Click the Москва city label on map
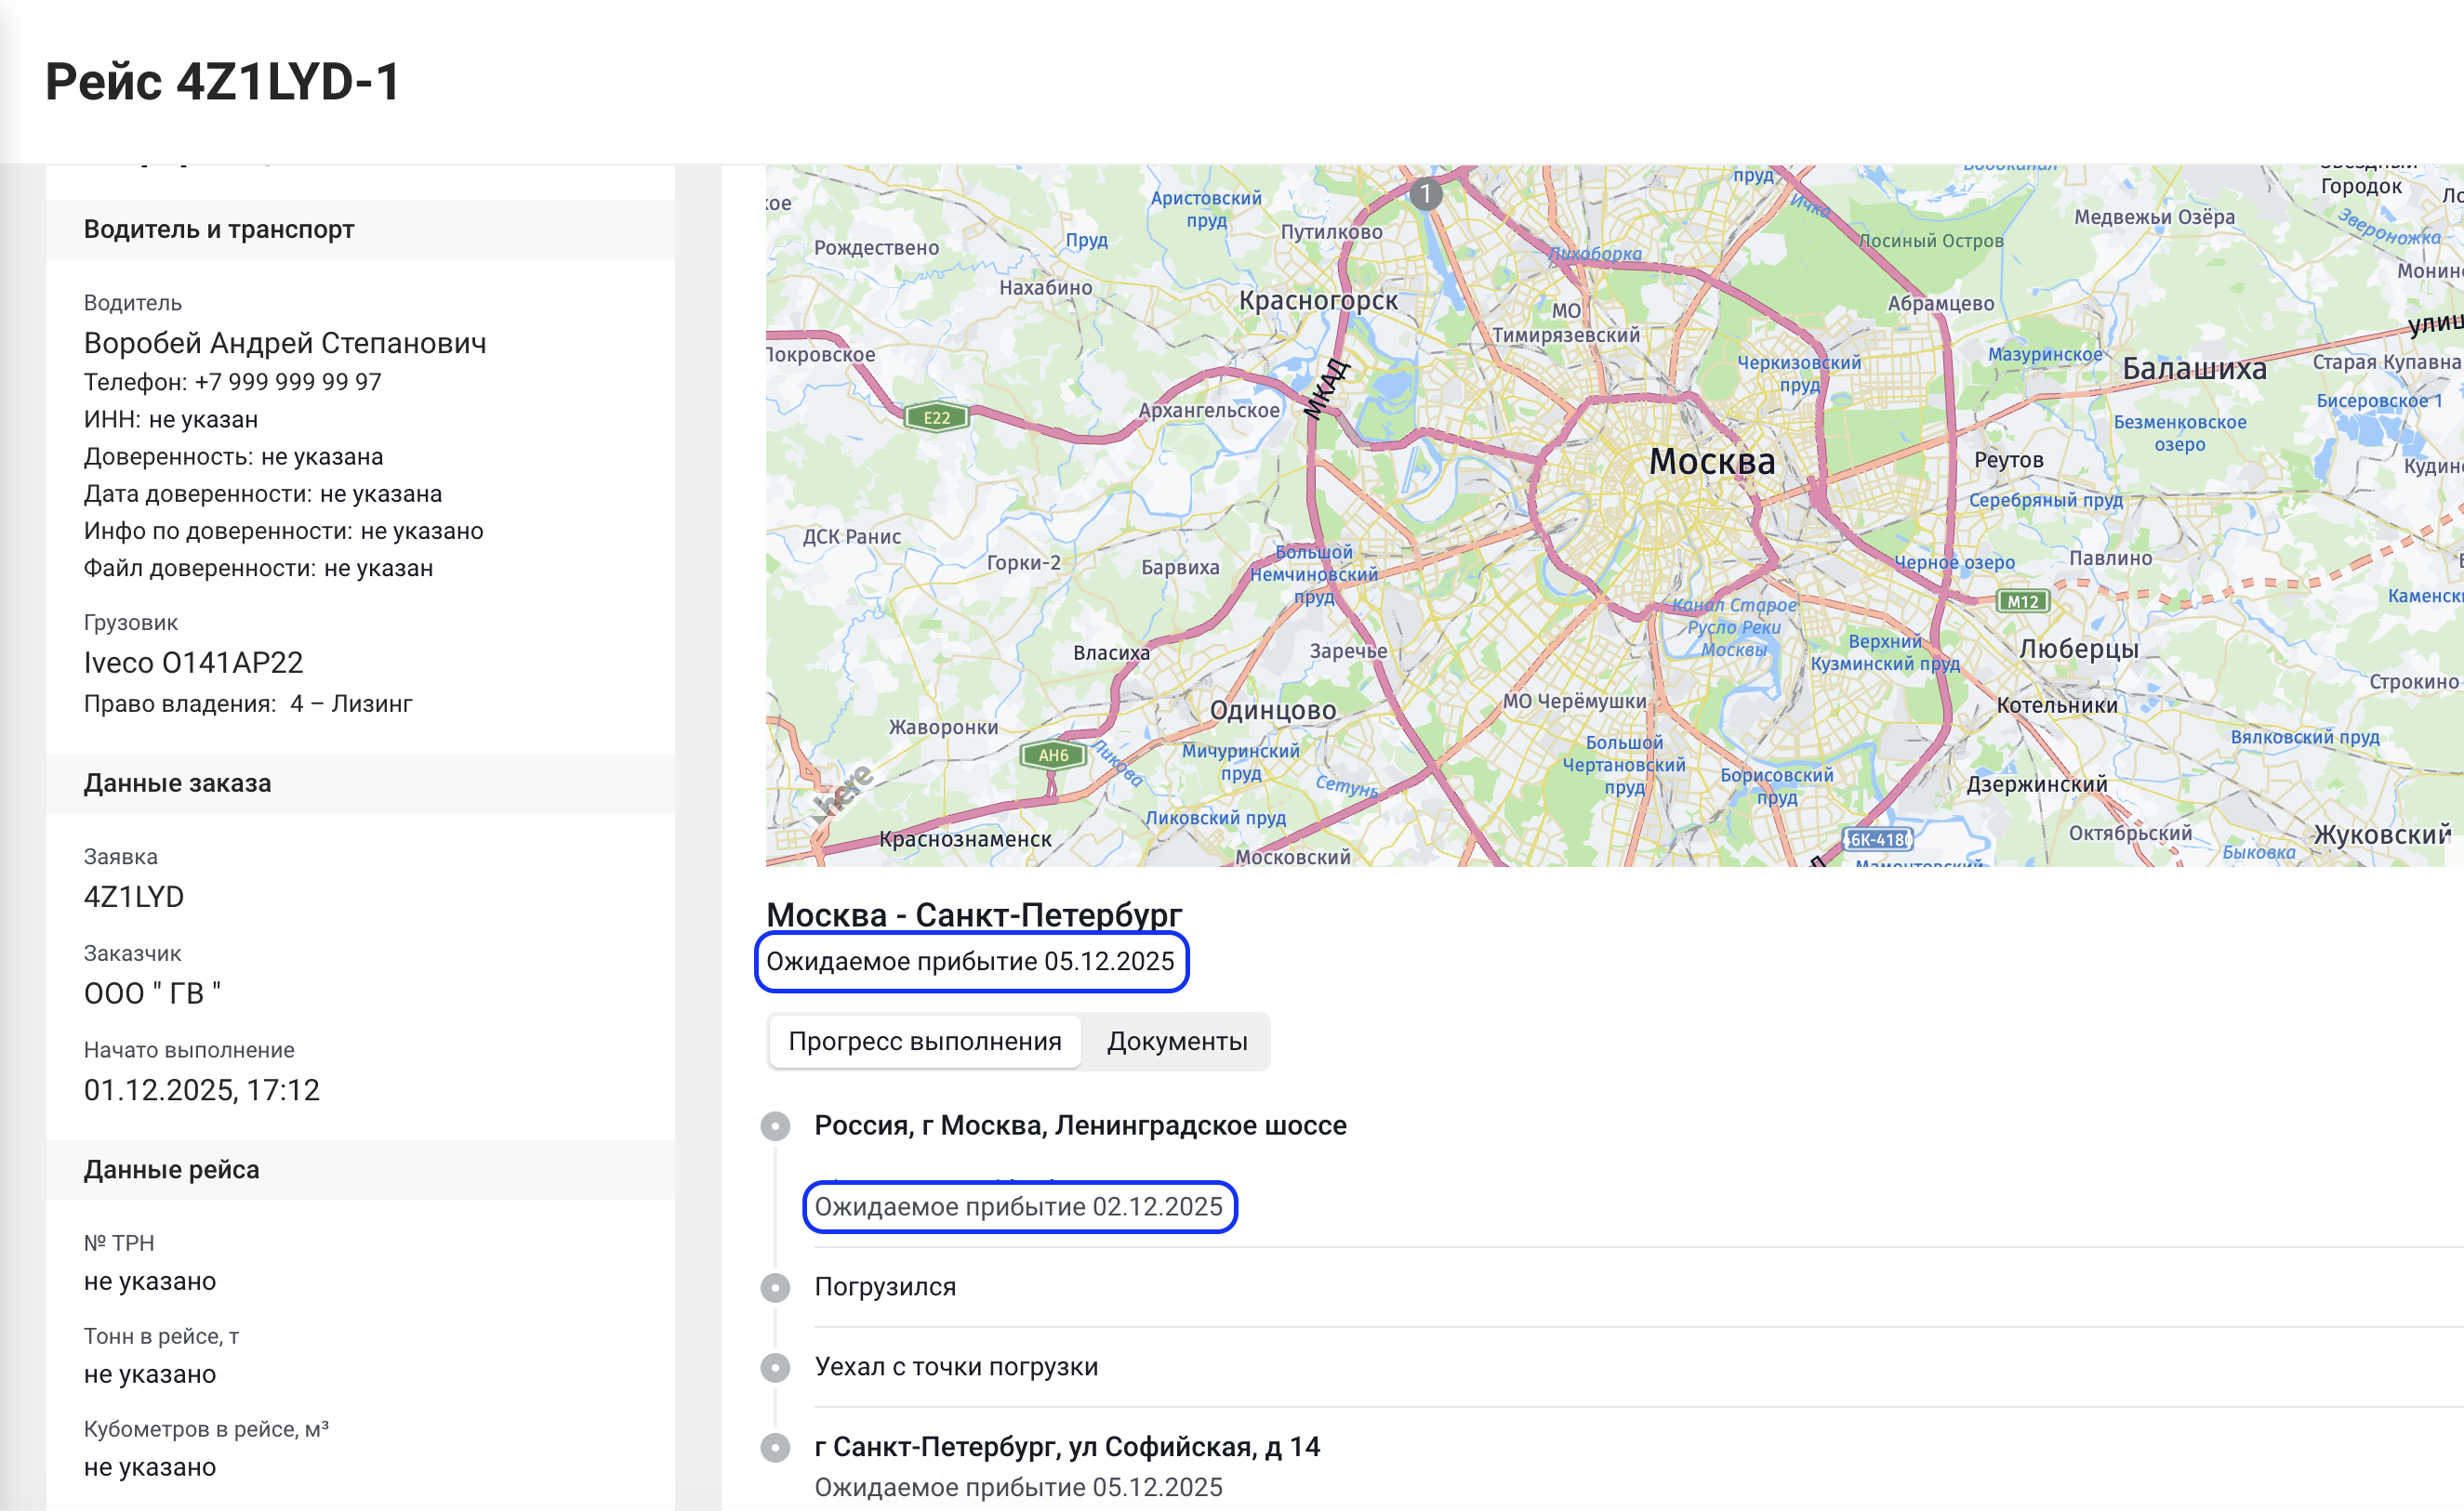Screen dimensions: 2464x1511 coord(1711,462)
